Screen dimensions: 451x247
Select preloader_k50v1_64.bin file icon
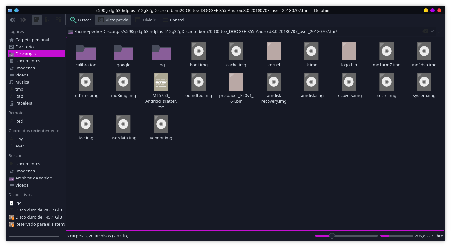coord(236,82)
